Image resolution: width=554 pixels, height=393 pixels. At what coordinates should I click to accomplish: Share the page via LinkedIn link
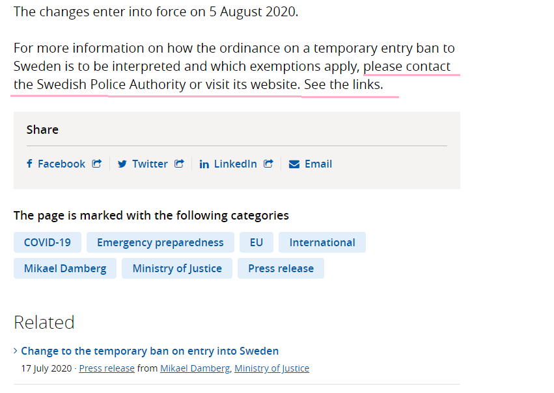click(x=236, y=164)
